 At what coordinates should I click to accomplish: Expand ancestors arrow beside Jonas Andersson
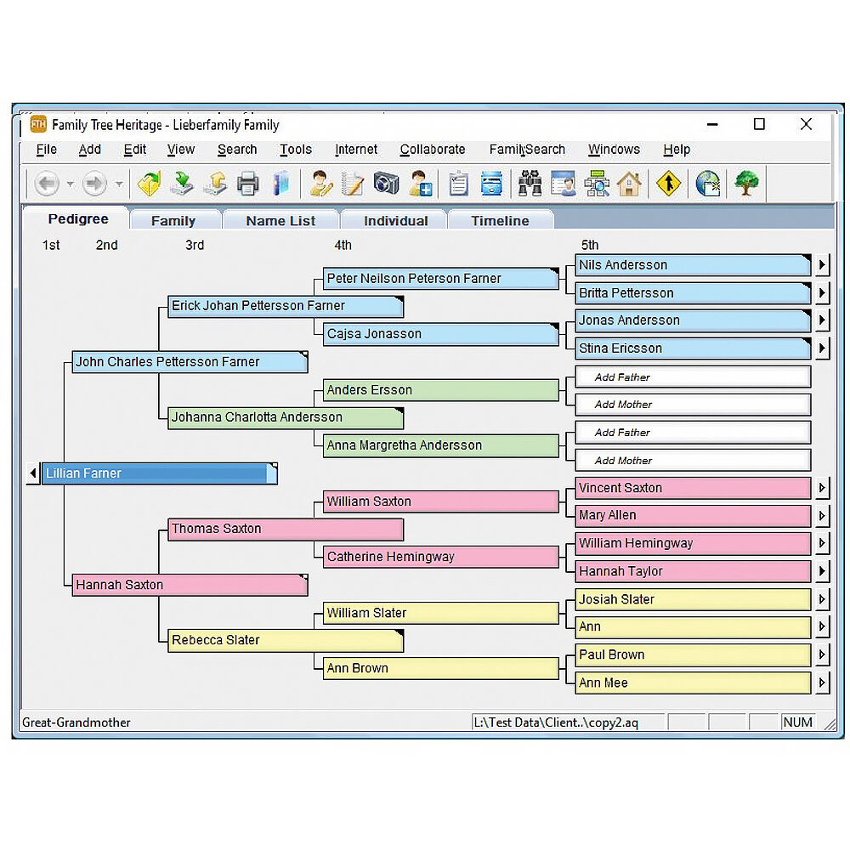click(822, 320)
